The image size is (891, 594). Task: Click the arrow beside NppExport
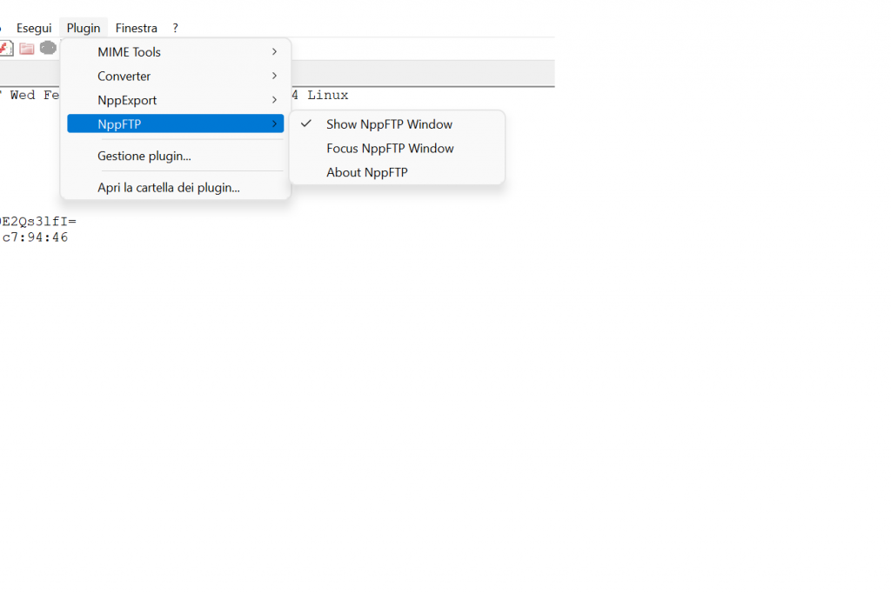[274, 100]
